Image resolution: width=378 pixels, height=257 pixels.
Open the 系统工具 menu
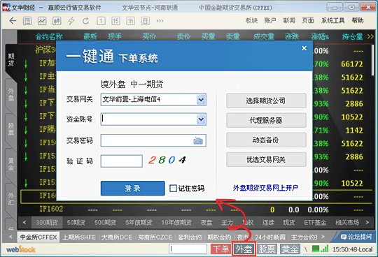[x=332, y=21]
